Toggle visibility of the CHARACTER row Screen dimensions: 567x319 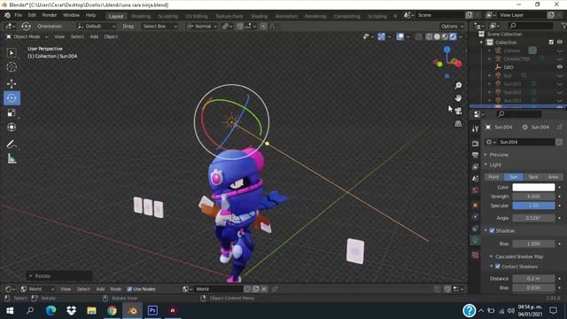(560, 59)
